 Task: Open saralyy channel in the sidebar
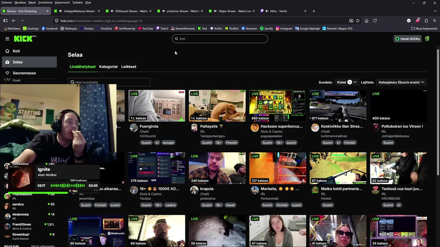pyautogui.click(x=29, y=206)
